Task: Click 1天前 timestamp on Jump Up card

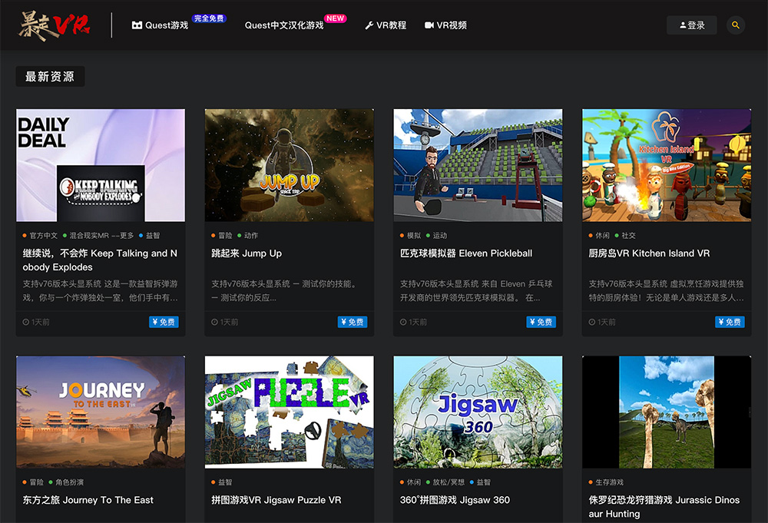Action: coord(225,323)
